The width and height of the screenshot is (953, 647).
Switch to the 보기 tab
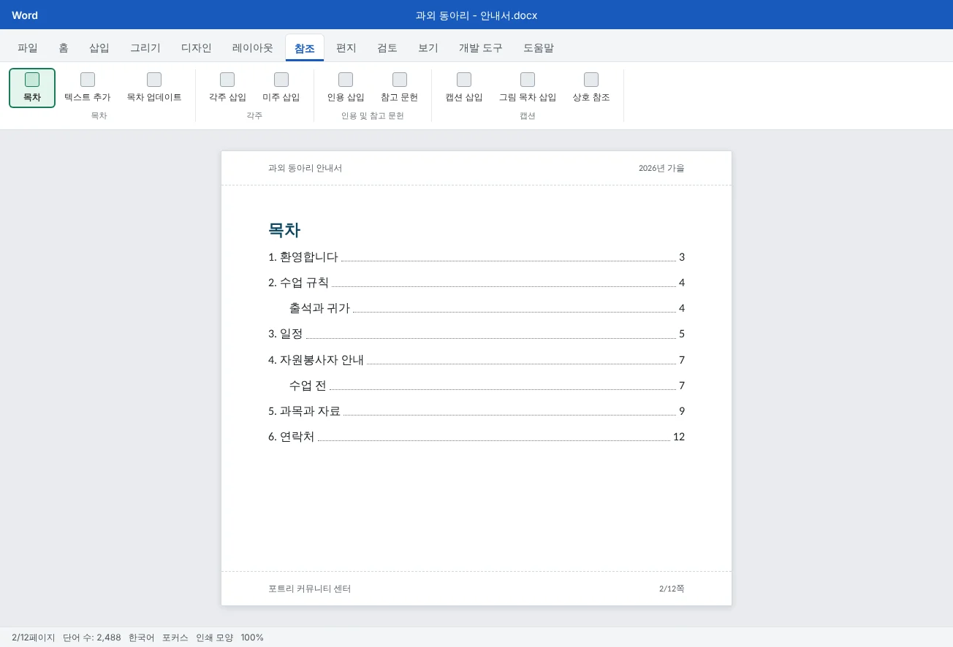428,48
